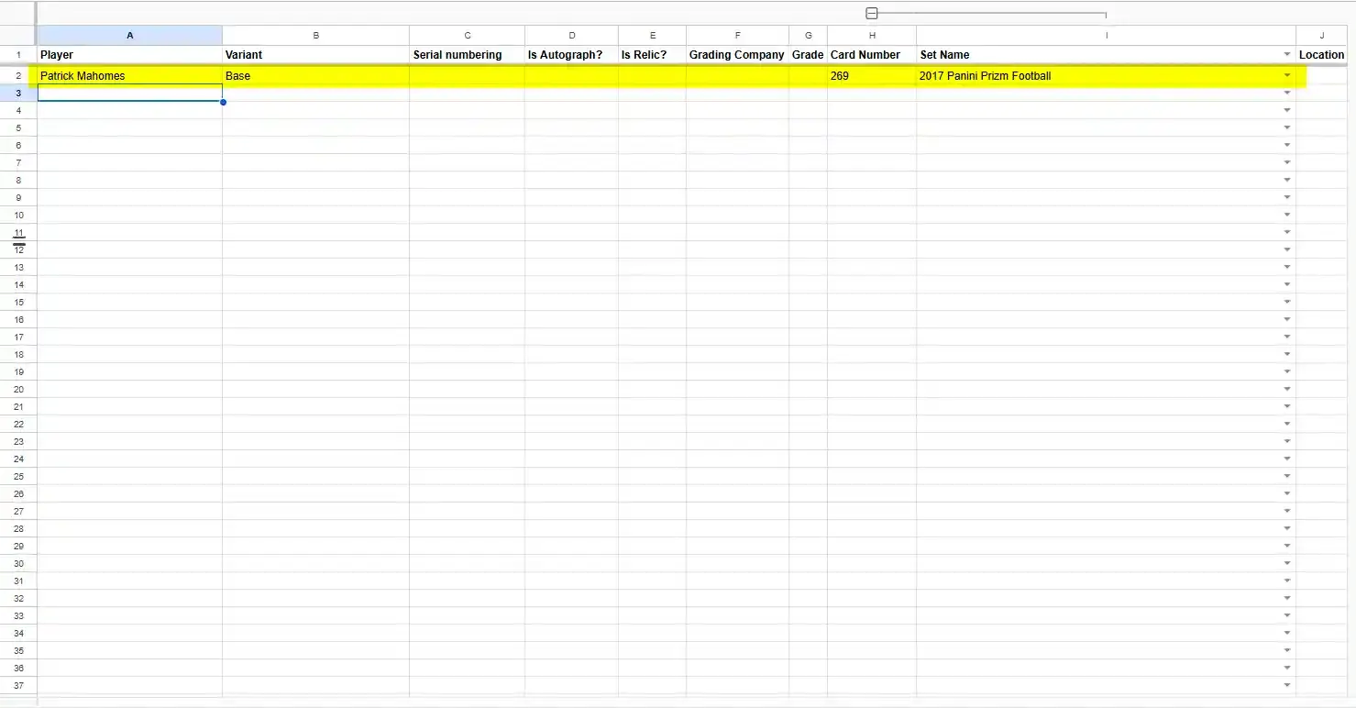Select column J header

(x=1322, y=35)
